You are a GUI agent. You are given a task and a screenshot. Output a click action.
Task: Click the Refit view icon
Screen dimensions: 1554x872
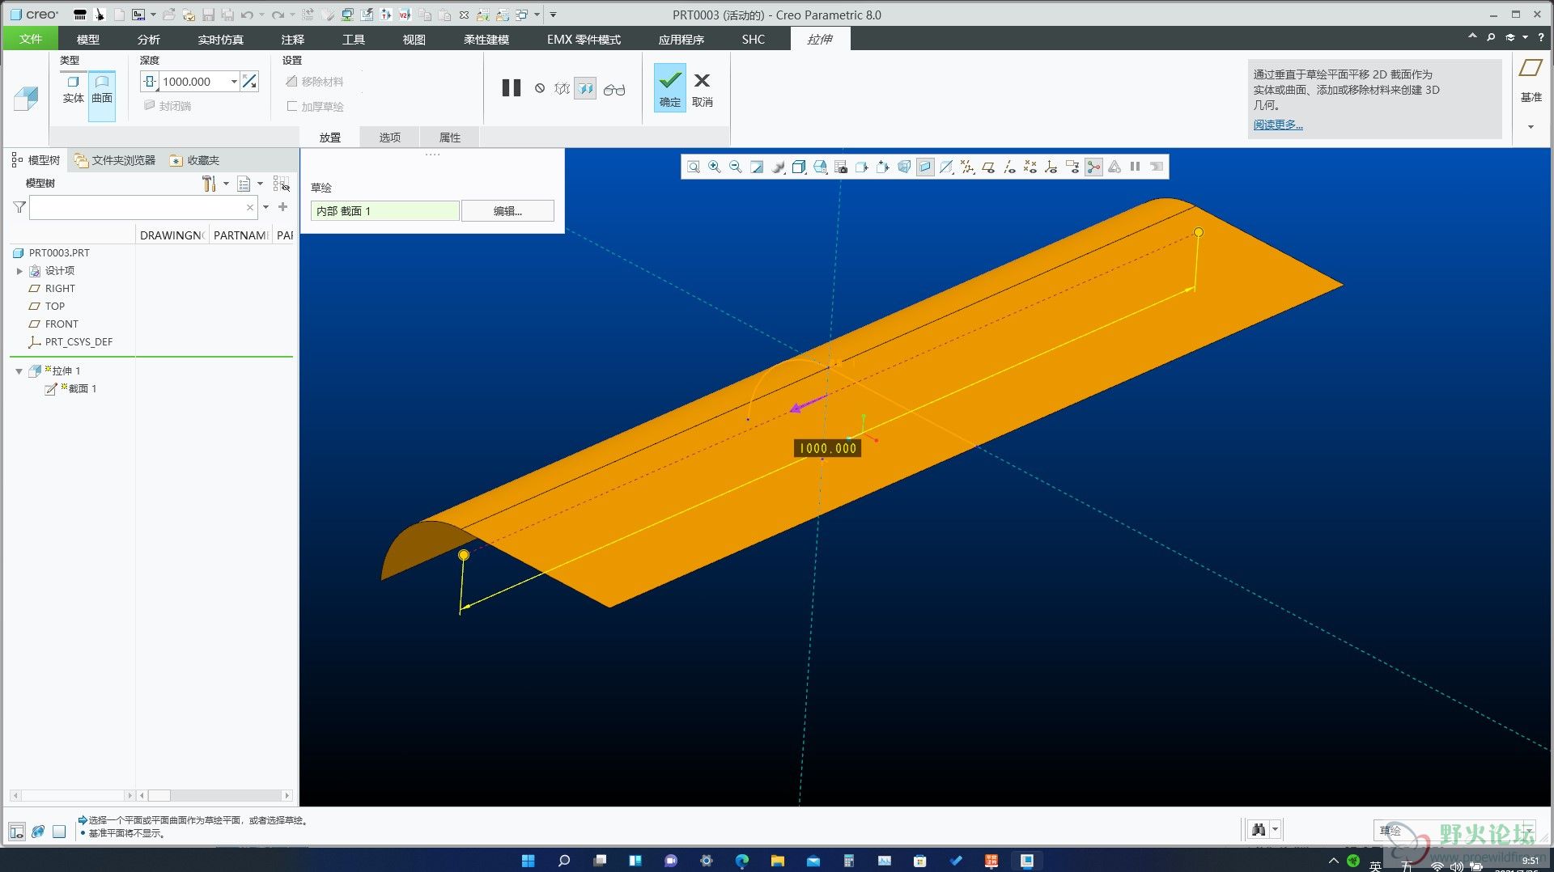click(694, 167)
